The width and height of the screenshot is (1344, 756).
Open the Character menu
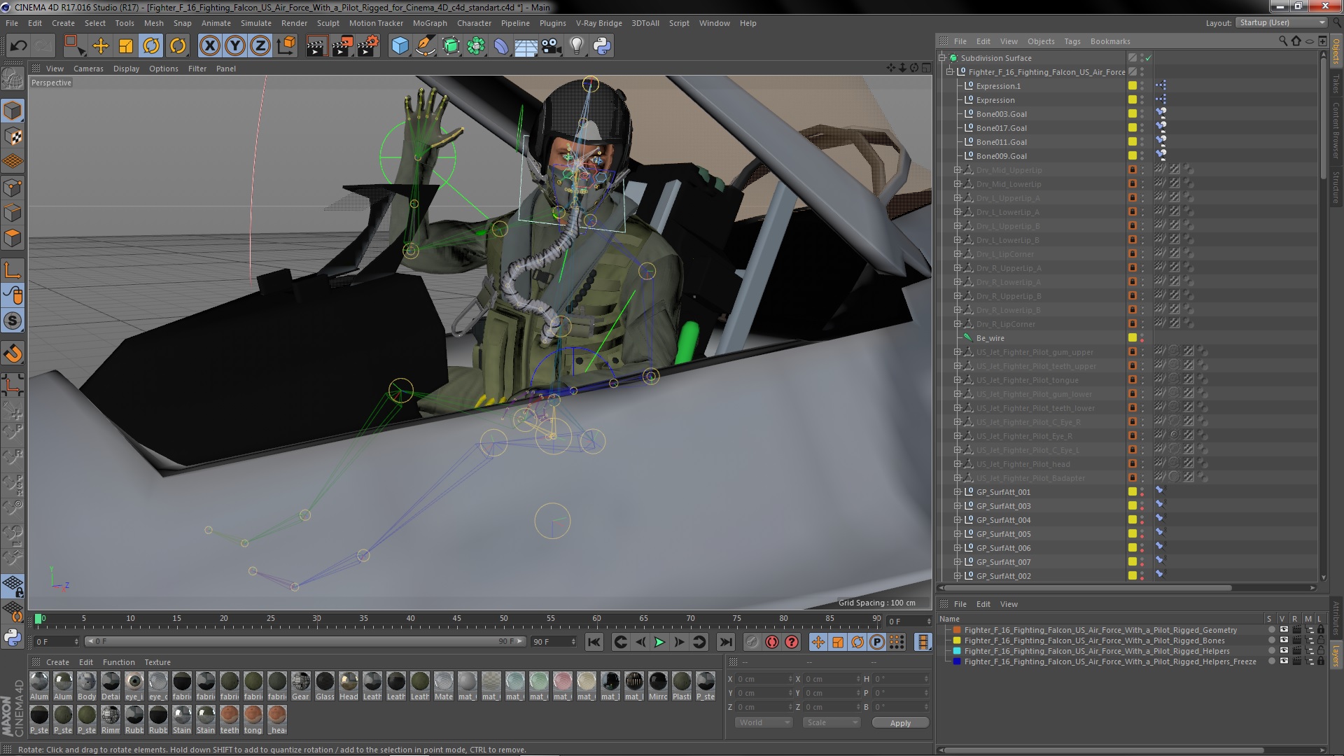(x=474, y=23)
